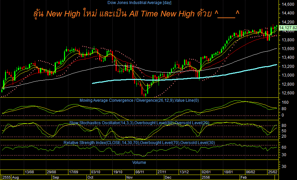Click the 60 label on RSI axis
Image resolution: width=297 pixels, height=180 pixels.
coord(284,147)
